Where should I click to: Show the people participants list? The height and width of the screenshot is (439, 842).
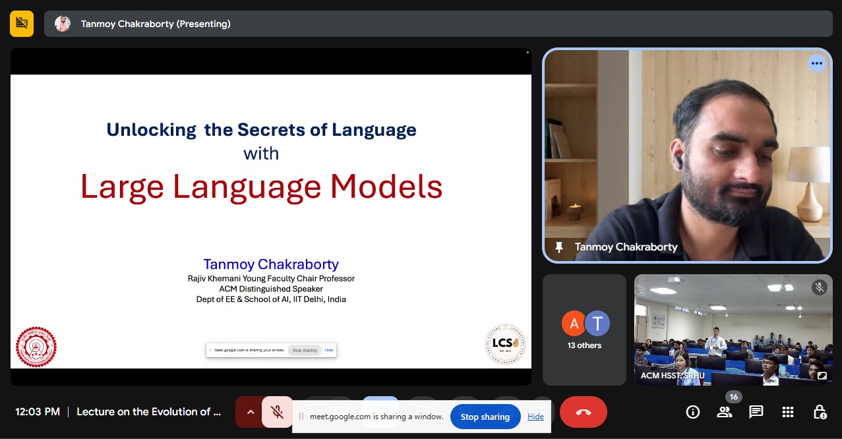tap(724, 412)
